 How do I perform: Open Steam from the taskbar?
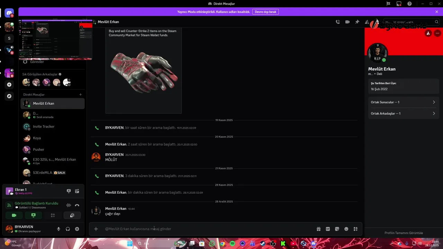tap(263, 243)
